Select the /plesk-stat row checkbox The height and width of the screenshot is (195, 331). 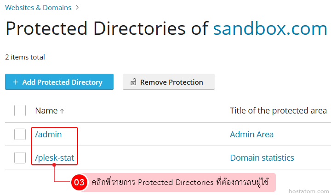20,158
